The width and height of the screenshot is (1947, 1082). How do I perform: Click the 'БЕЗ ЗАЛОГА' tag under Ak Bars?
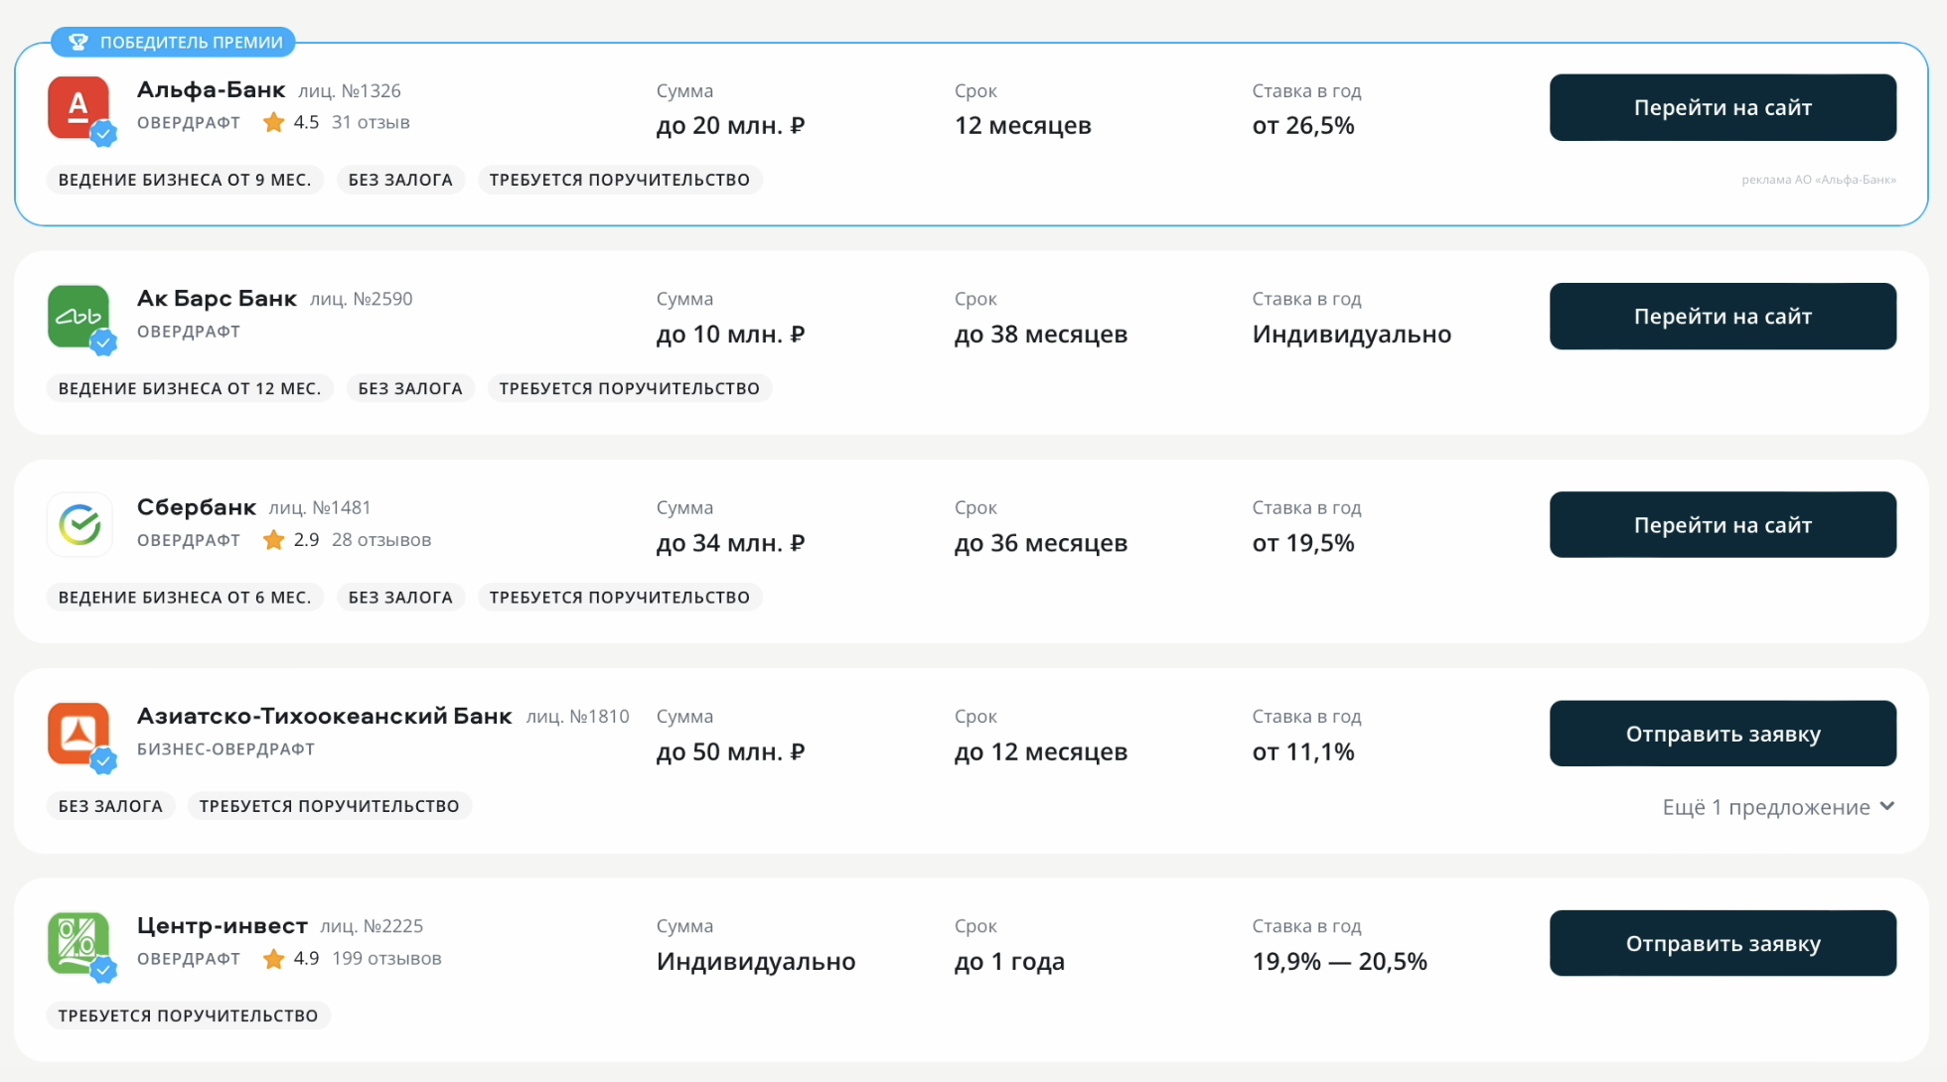[x=410, y=388]
